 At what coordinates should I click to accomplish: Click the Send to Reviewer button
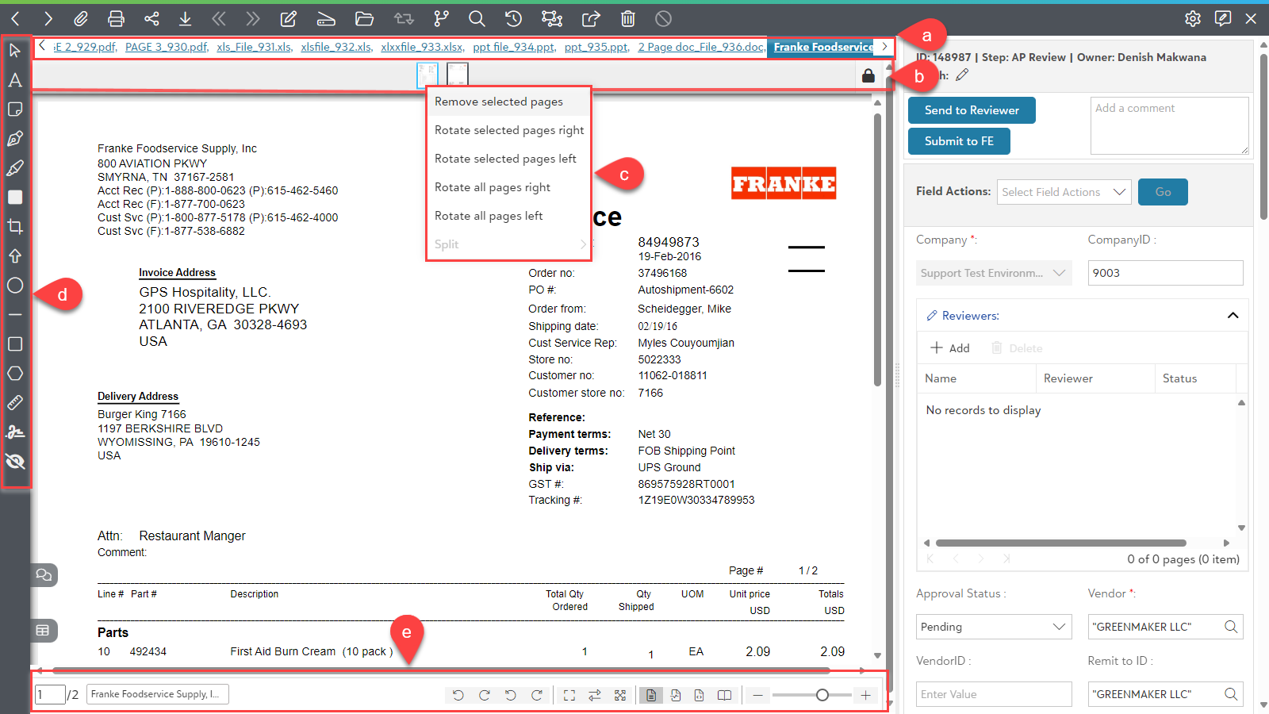[972, 110]
